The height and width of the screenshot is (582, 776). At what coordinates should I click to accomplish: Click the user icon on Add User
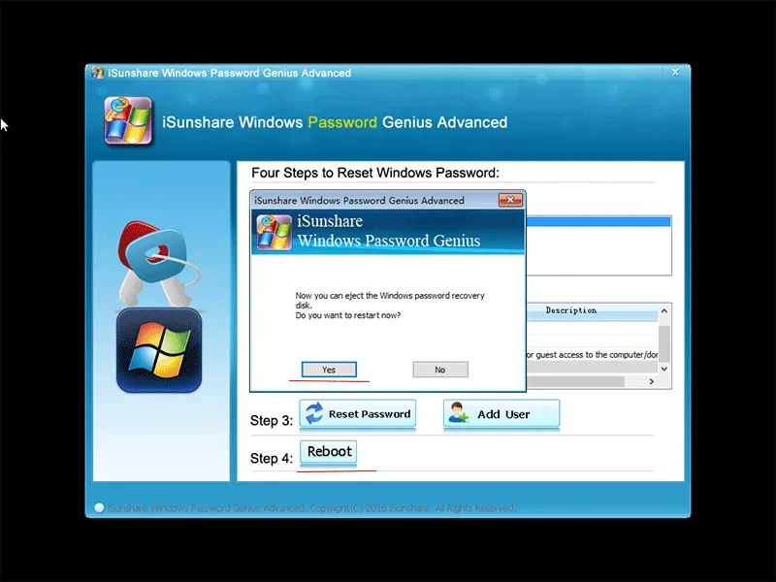click(458, 413)
